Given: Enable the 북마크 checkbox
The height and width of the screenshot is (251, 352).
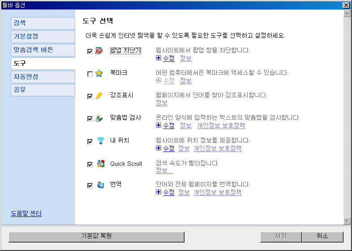Looking at the screenshot, I should point(90,74).
